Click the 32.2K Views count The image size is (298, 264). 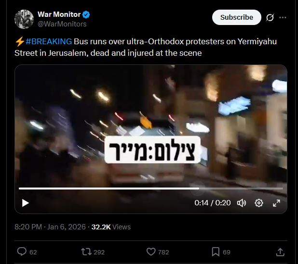(x=111, y=227)
